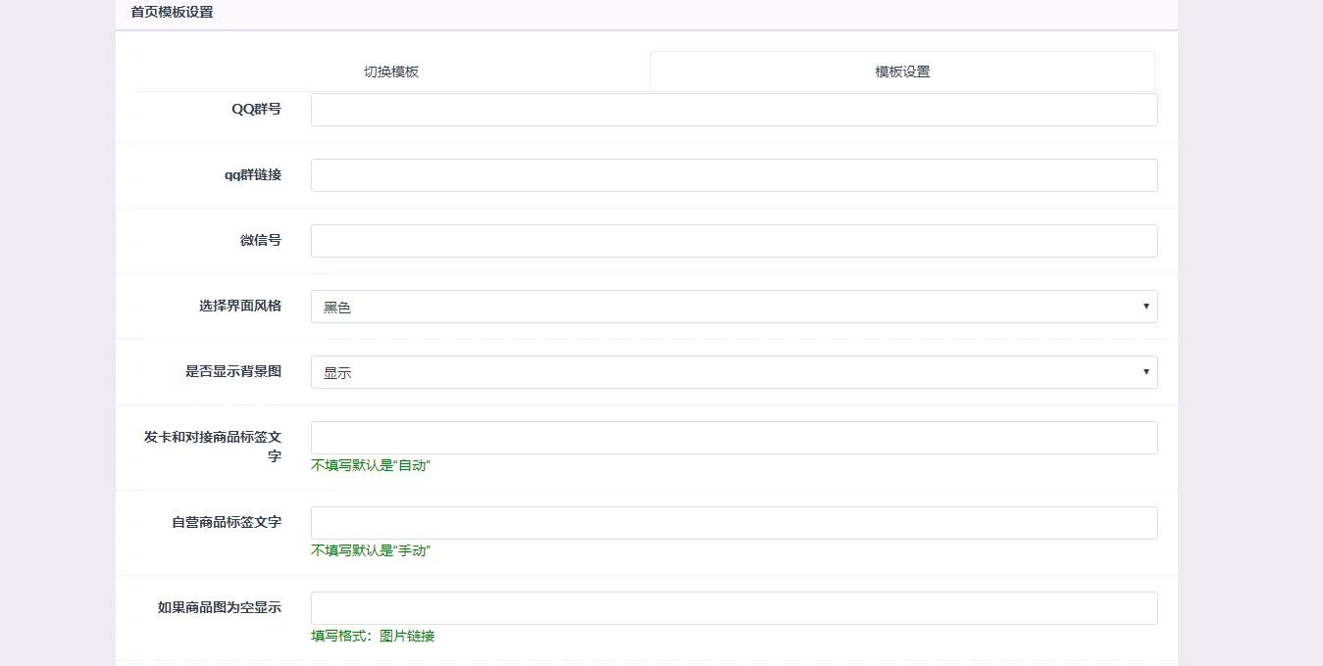Click the 发卡和对接商品标签文字 input field
Image resolution: width=1323 pixels, height=666 pixels.
tap(734, 437)
